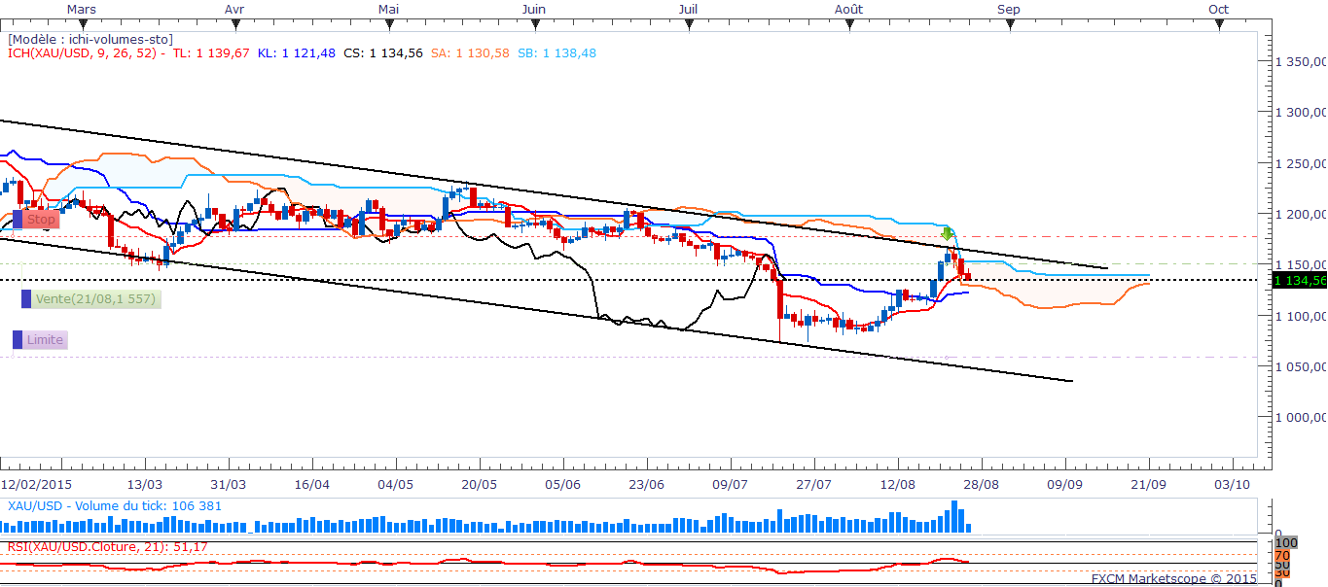Click the green down-arrow sell entry marker

947,234
